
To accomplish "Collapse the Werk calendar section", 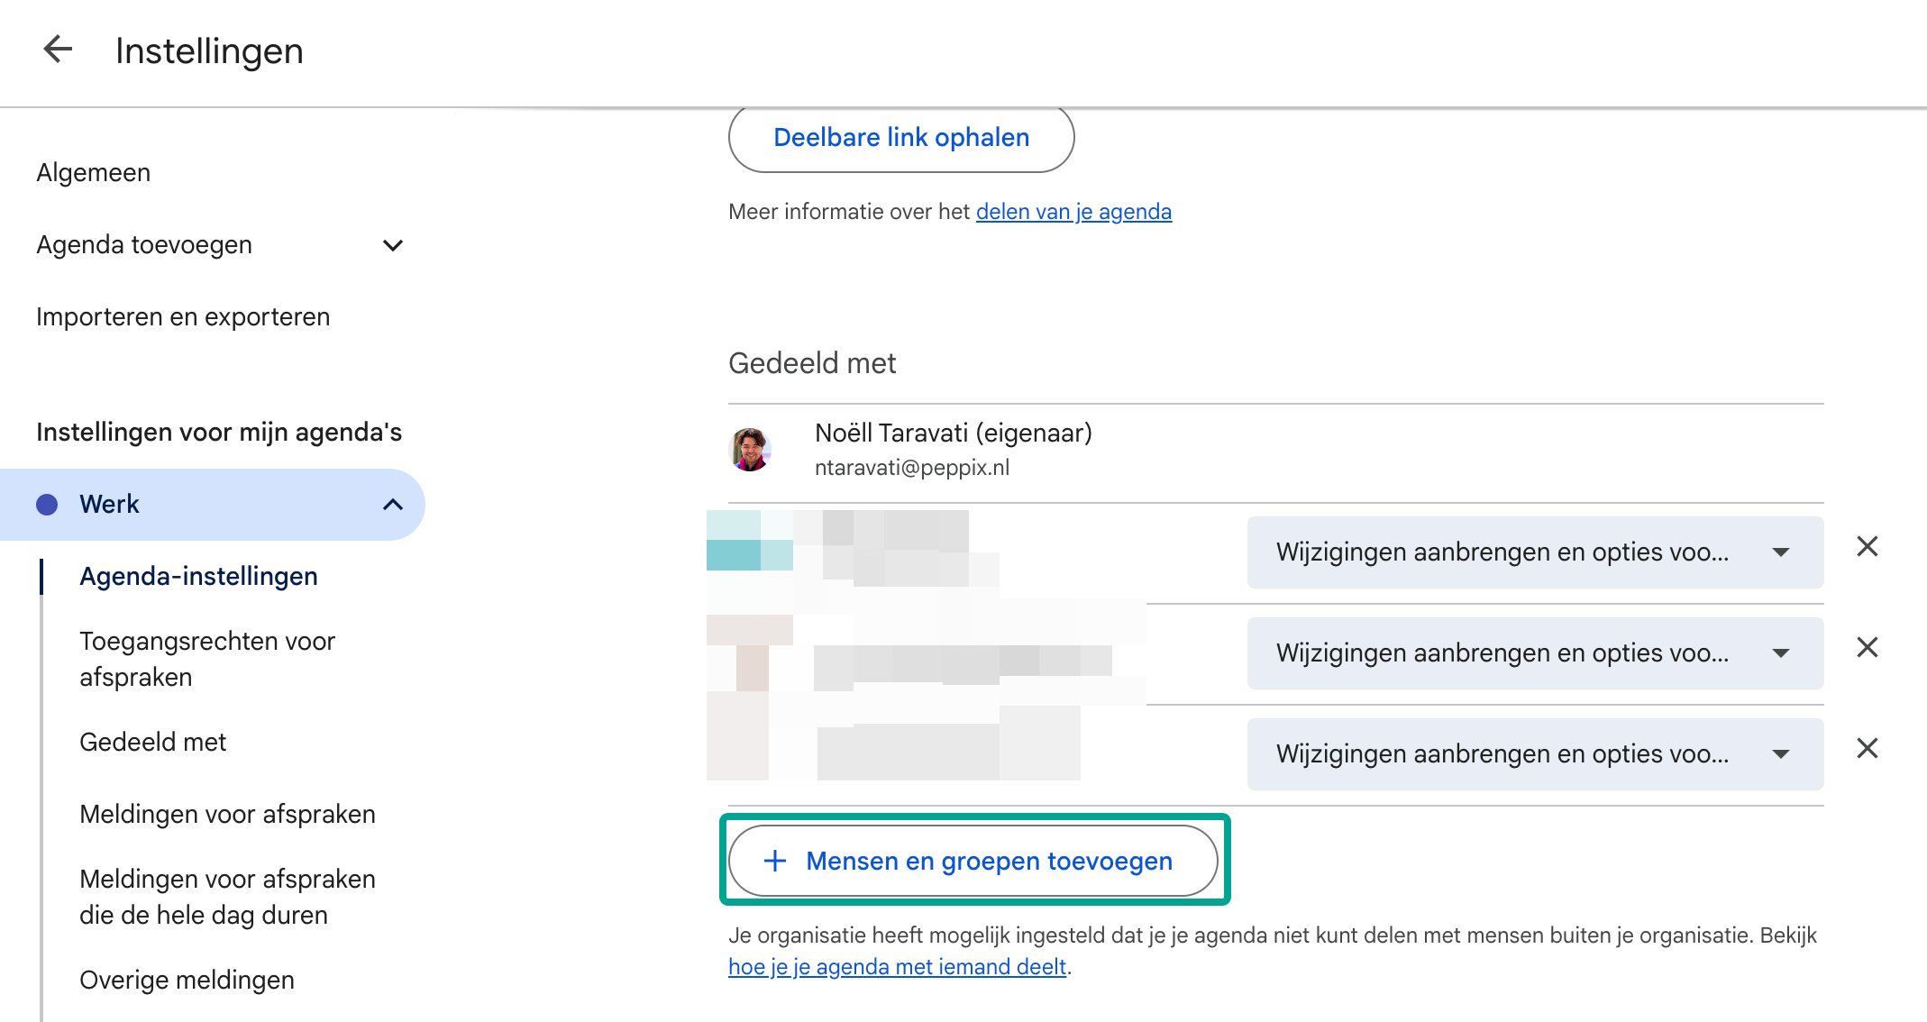I will pos(393,505).
